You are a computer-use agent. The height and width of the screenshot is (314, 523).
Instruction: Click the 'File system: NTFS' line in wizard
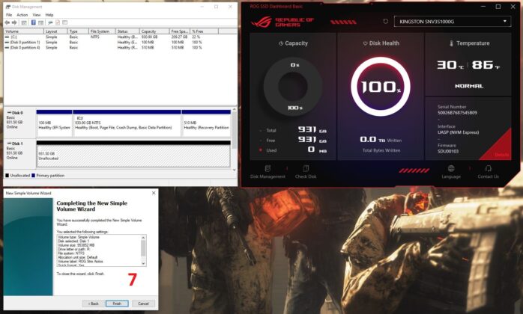pos(71,253)
